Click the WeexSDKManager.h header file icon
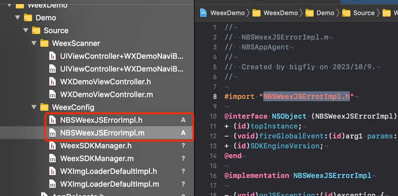Screen dimensions: 398x196 point(52,146)
